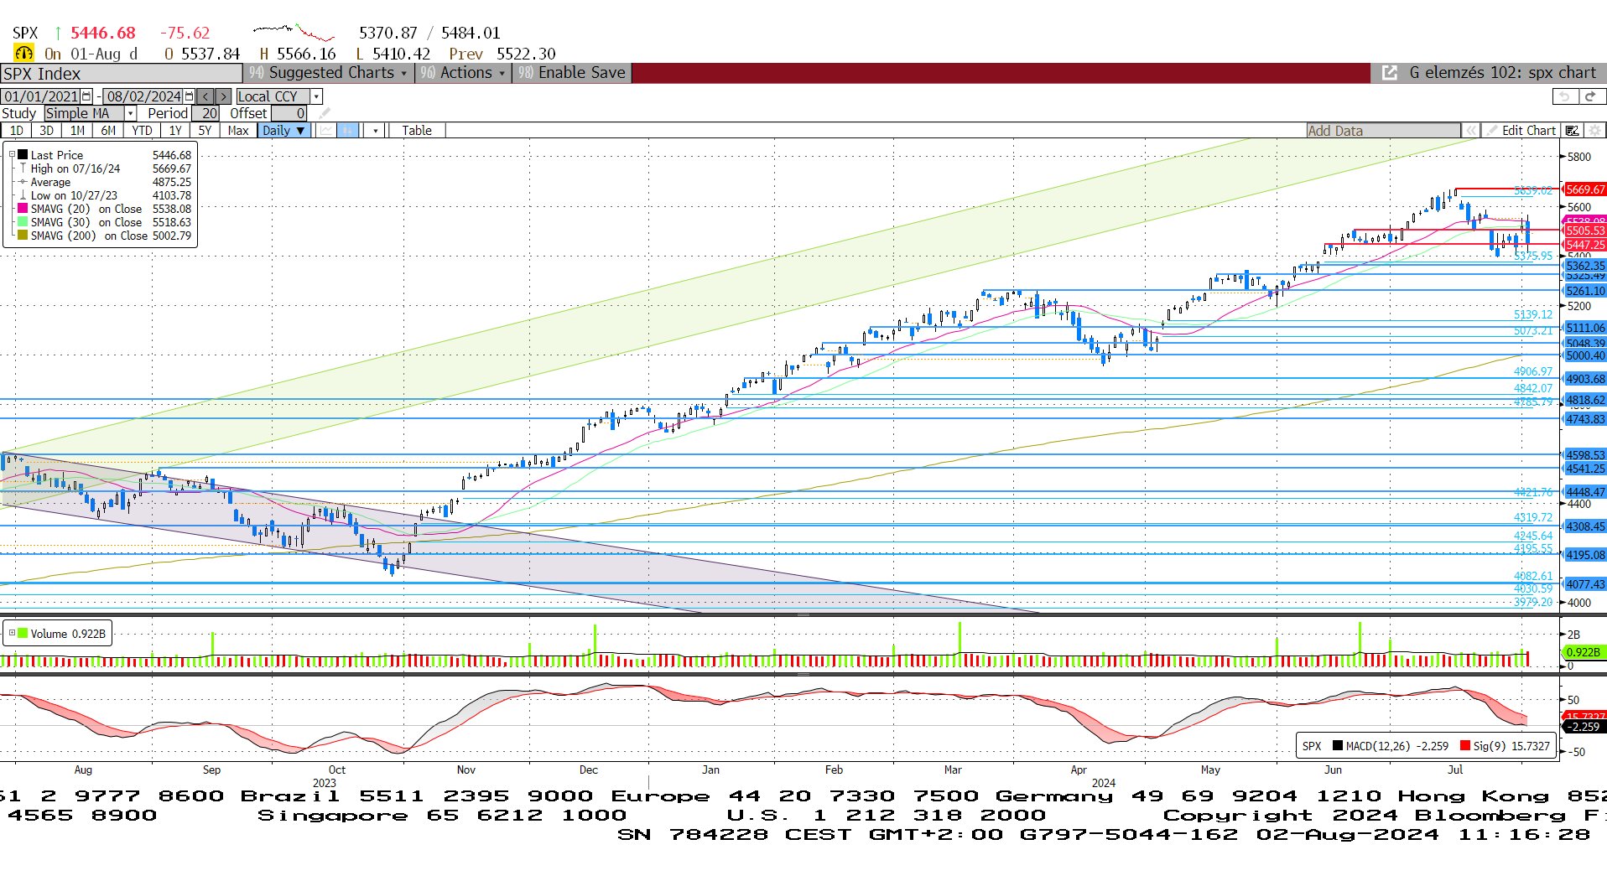Click the magenta SMAVG (20) color swatch
The image size is (1607, 881).
pos(23,209)
